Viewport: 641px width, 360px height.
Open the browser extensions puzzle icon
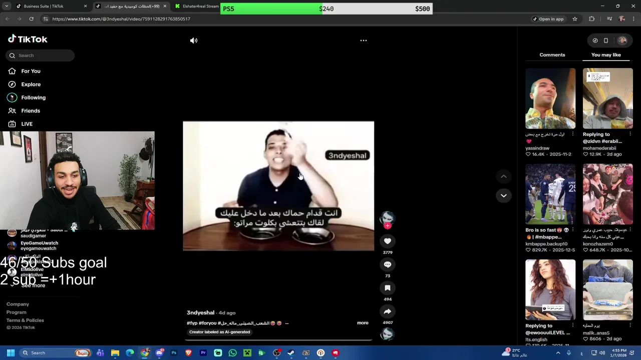[592, 19]
